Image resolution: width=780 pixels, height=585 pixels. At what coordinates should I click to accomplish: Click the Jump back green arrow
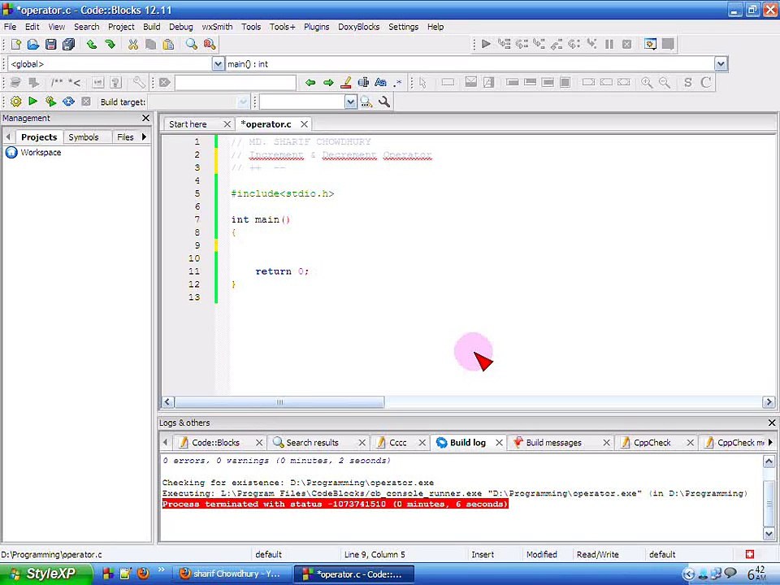coord(310,83)
